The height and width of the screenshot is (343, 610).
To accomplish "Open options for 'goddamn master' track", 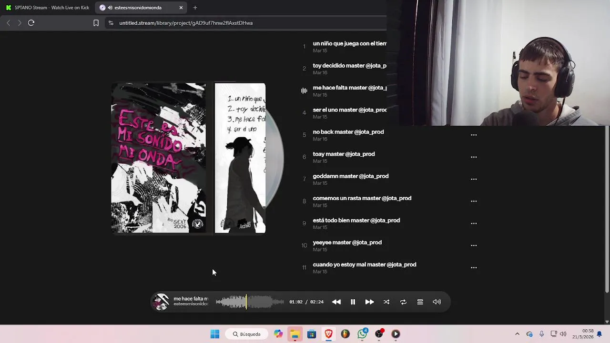I will click(x=474, y=179).
